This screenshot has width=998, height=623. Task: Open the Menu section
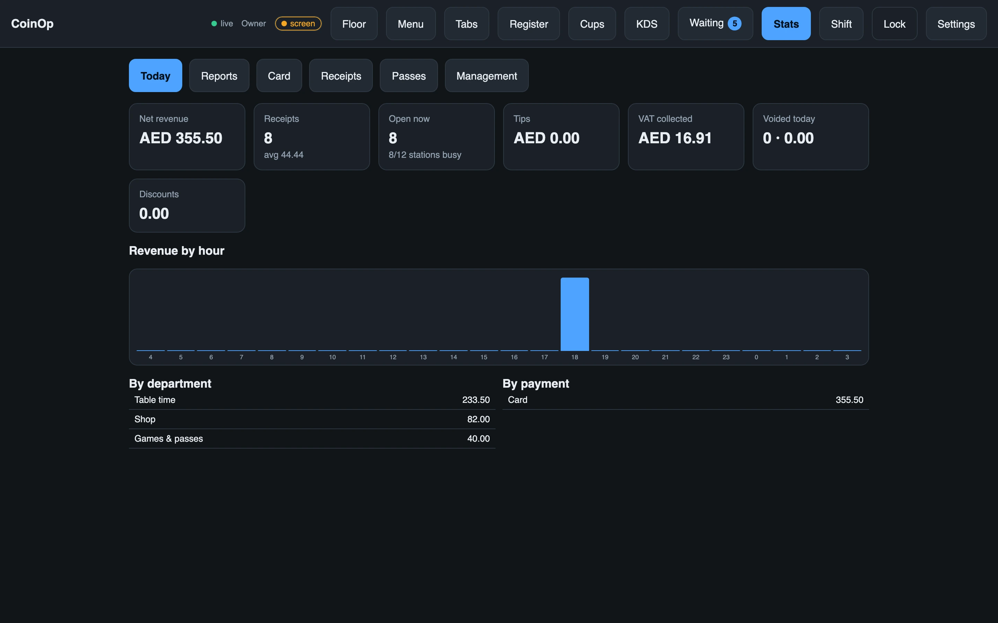coord(410,24)
